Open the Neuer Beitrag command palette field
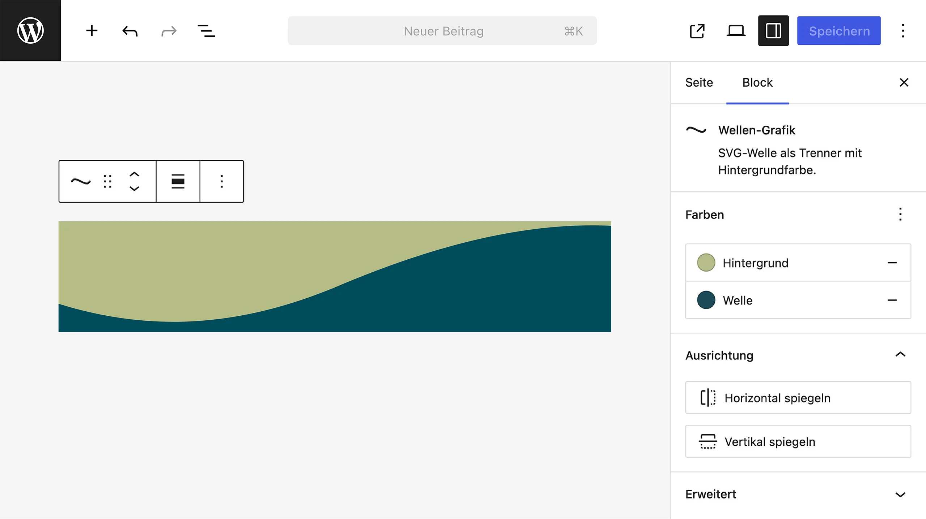926x519 pixels. pyautogui.click(x=442, y=31)
